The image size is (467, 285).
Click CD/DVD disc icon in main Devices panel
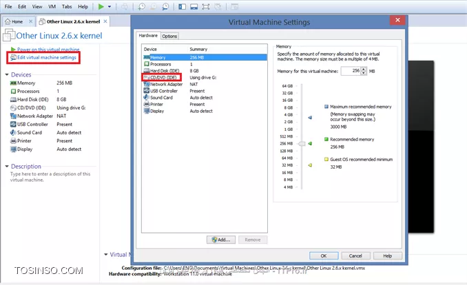pyautogui.click(x=13, y=108)
